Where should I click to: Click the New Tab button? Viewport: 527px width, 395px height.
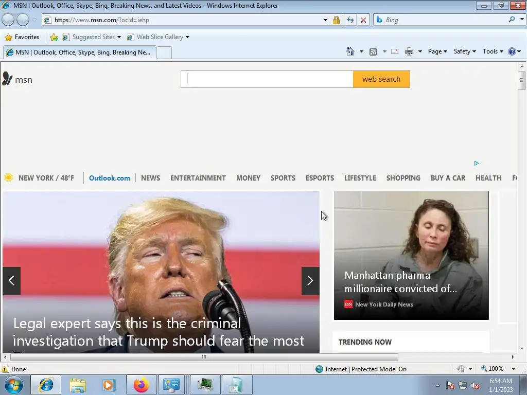click(164, 53)
